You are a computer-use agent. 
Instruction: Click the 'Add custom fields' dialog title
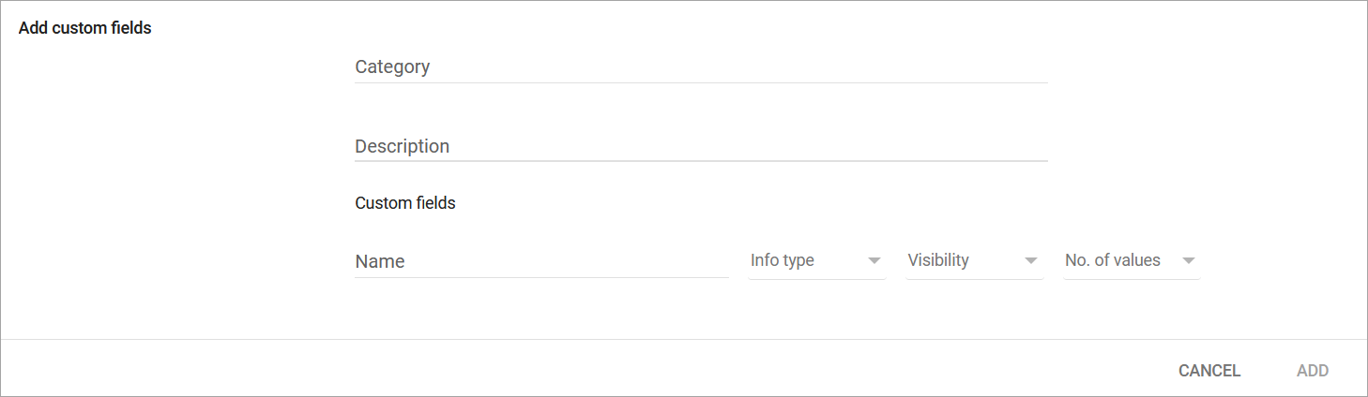[85, 28]
